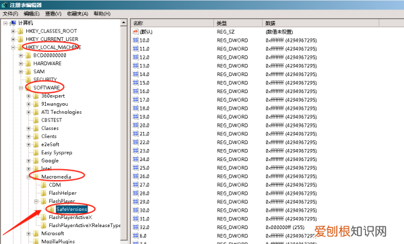Select the FlashHelper folder icon
Screen dimensions: 404x244
pyautogui.click(x=44, y=193)
